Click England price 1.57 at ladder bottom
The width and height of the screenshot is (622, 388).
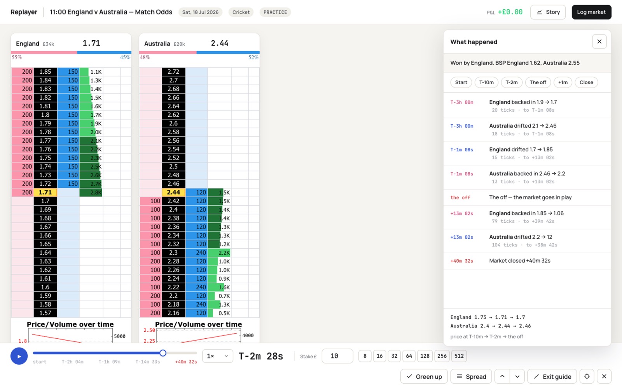tap(45, 313)
